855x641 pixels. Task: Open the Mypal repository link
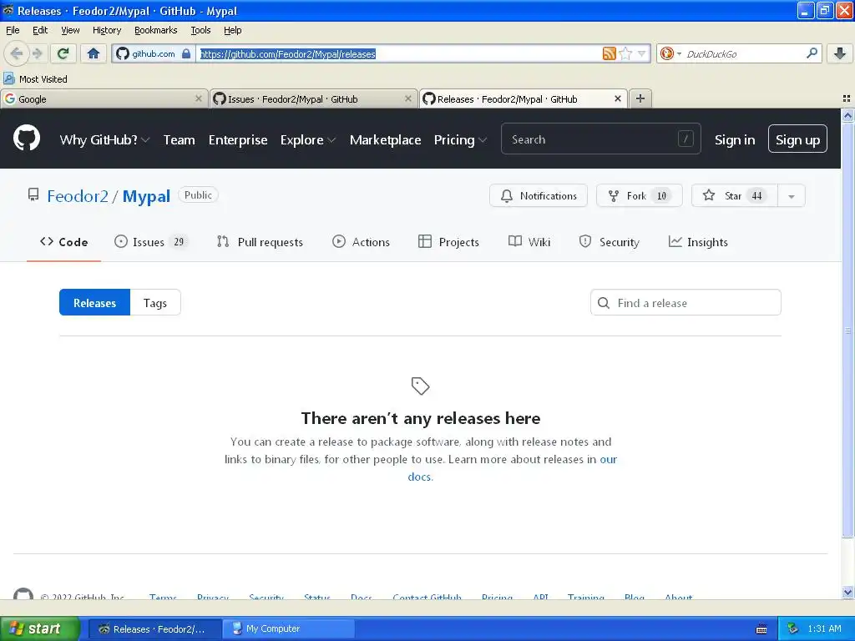[146, 195]
